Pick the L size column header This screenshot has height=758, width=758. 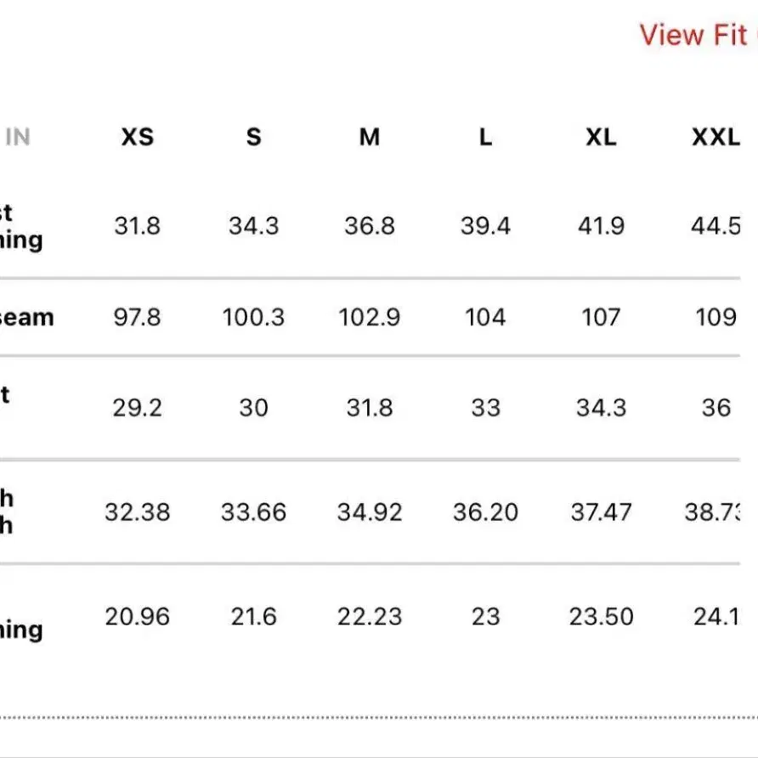(x=485, y=137)
